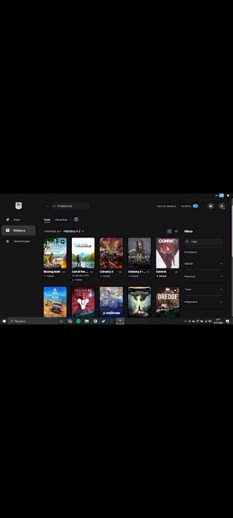Image resolution: width=233 pixels, height=518 pixels.
Task: Toggle favorite heart on Blazing Sails
Action: pyautogui.click(x=62, y=242)
